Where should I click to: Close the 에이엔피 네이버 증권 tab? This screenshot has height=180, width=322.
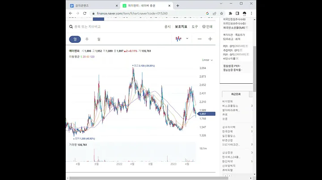(x=169, y=6)
